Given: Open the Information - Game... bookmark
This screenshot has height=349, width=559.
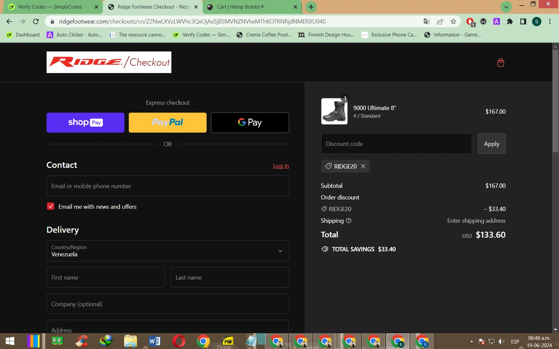Looking at the screenshot, I should (x=452, y=35).
